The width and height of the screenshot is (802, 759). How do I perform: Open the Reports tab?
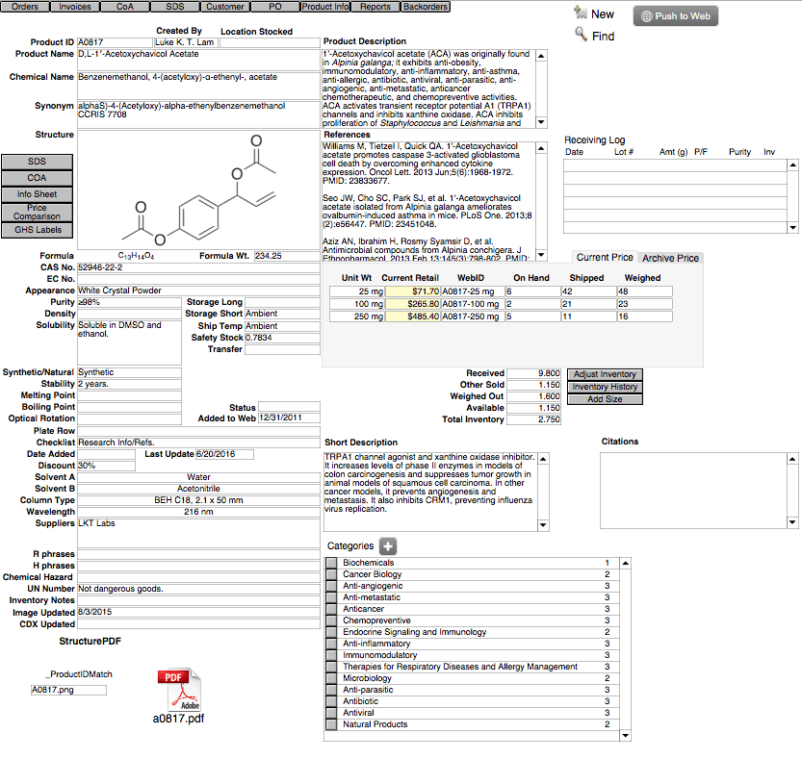click(375, 7)
